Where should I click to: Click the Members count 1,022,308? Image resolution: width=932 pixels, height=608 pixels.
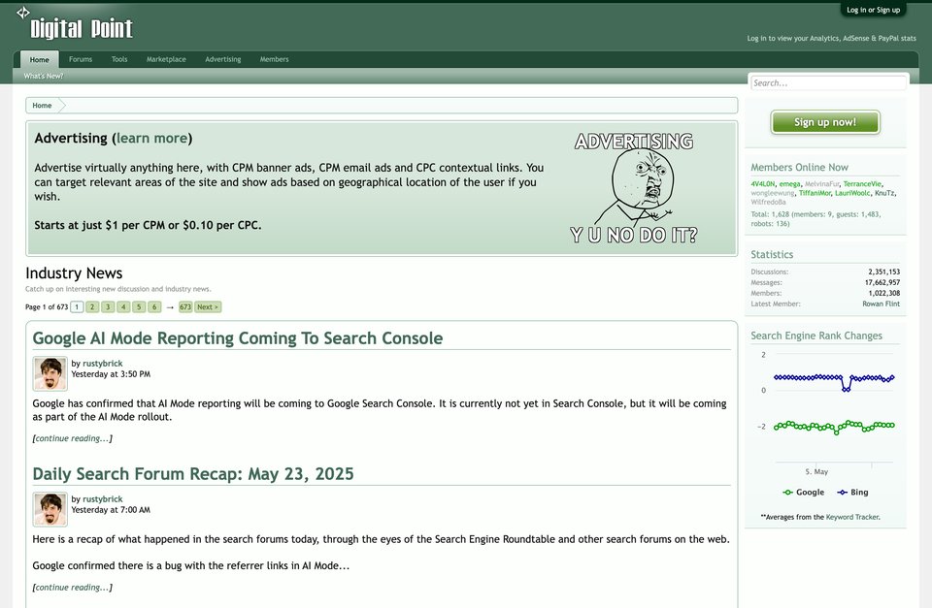(883, 293)
